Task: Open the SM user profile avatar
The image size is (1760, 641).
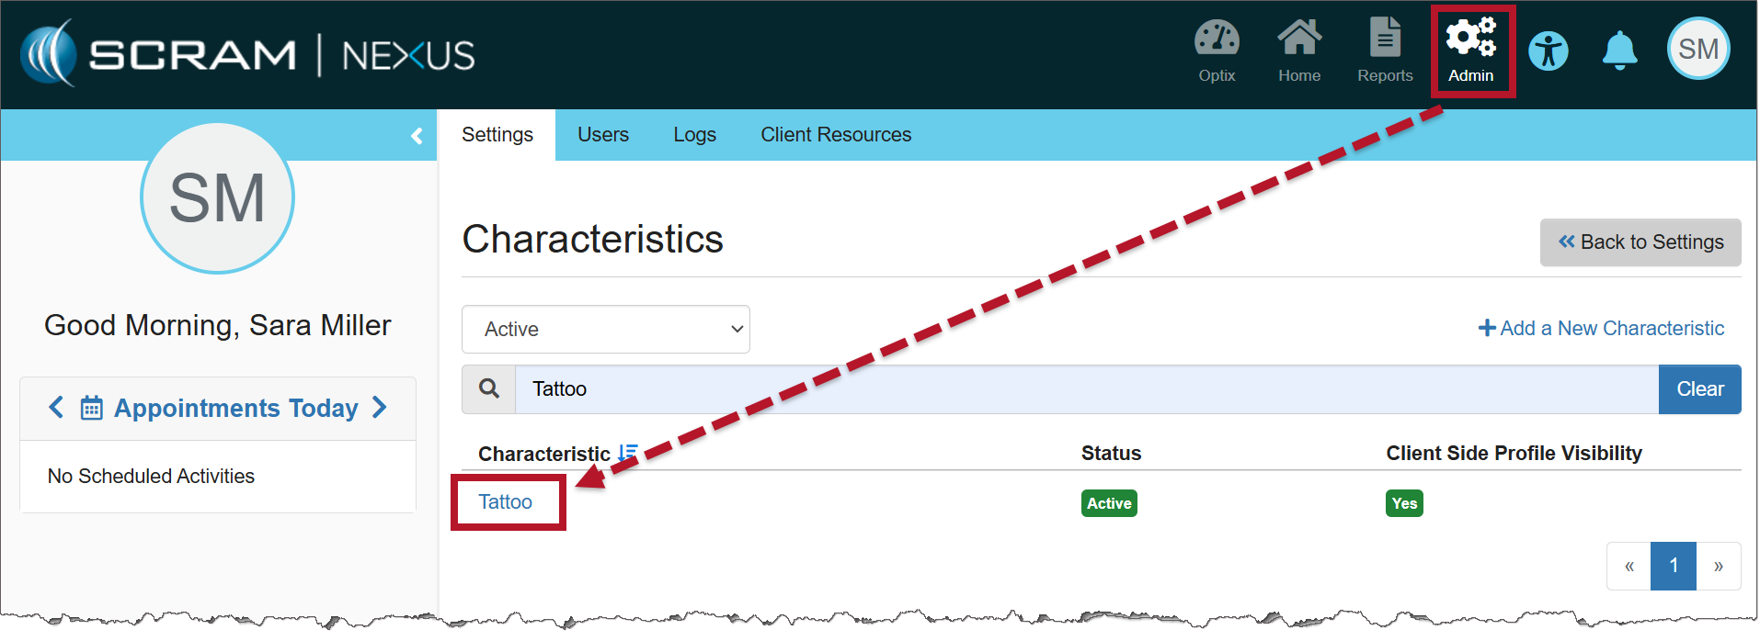Action: click(1697, 50)
